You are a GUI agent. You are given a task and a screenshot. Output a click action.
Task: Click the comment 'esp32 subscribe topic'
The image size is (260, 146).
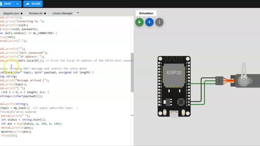point(56,108)
